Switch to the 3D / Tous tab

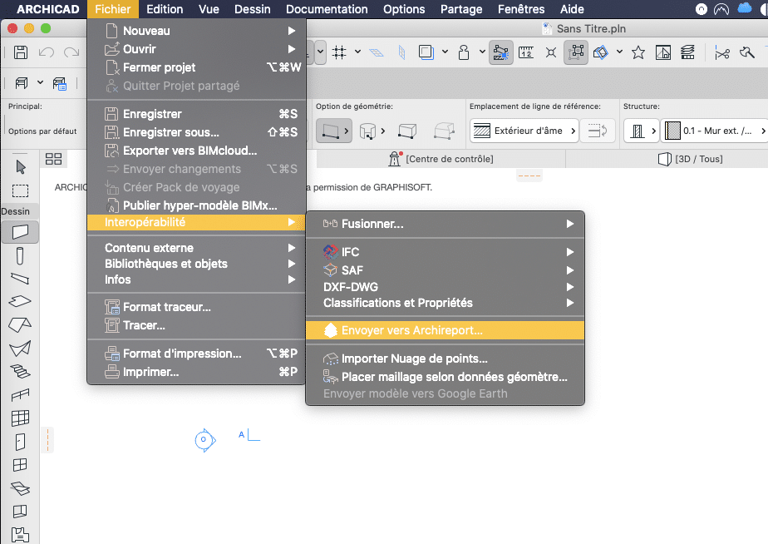tap(690, 159)
